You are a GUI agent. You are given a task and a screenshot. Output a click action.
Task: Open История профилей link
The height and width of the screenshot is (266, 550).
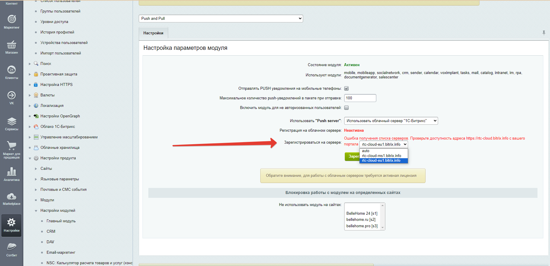[x=57, y=32]
